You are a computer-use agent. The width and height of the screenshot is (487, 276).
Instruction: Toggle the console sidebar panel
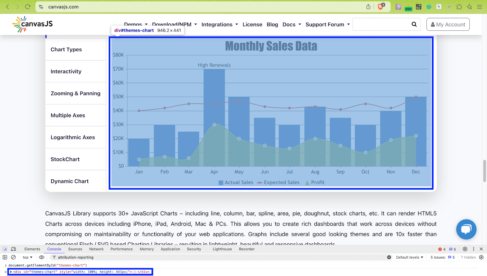[x=5, y=257]
